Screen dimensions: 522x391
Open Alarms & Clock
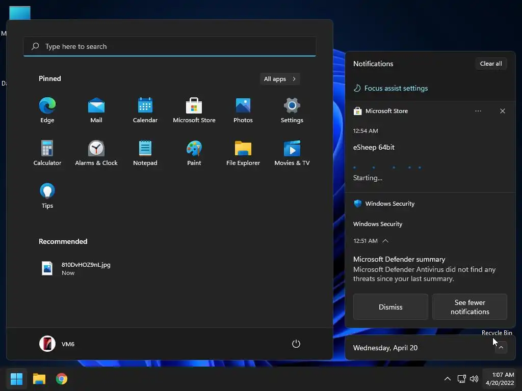[96, 153]
